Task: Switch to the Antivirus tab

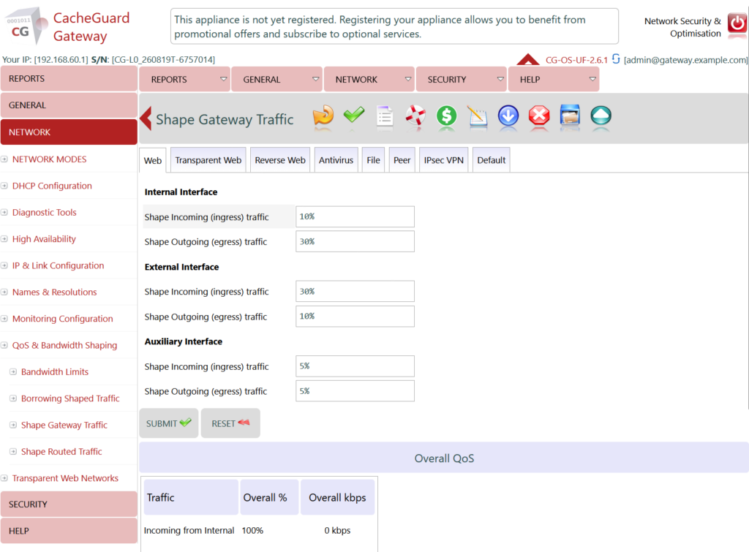Action: click(x=336, y=160)
